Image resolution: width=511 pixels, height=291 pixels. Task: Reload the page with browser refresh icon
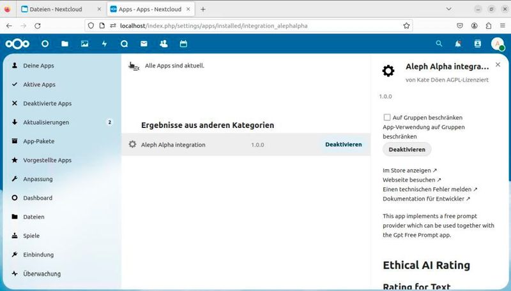click(x=38, y=25)
